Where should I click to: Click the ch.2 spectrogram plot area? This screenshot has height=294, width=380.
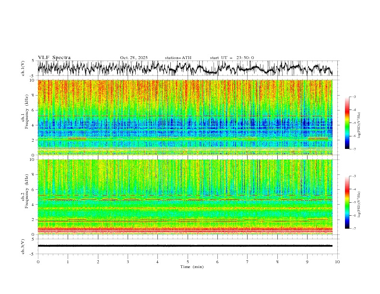tap(185, 197)
